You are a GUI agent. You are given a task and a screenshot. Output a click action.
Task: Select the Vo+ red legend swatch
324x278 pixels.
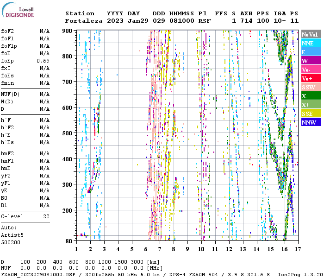pyautogui.click(x=311, y=78)
